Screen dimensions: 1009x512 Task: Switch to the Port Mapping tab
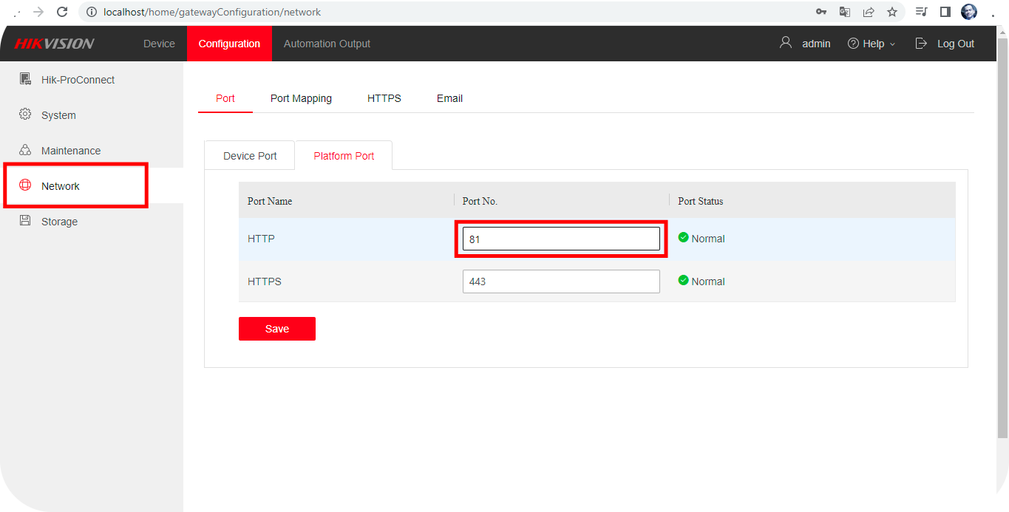tap(301, 98)
